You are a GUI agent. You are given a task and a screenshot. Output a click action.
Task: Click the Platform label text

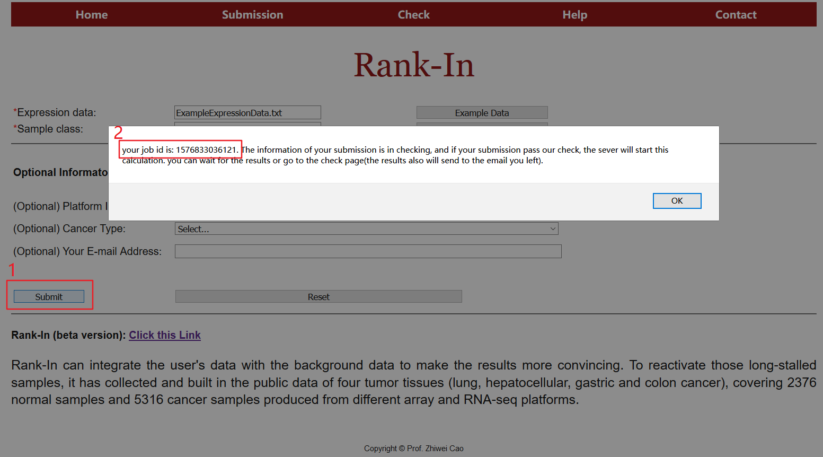pos(60,206)
